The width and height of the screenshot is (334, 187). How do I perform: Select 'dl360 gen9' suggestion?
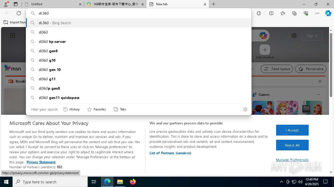point(139,51)
